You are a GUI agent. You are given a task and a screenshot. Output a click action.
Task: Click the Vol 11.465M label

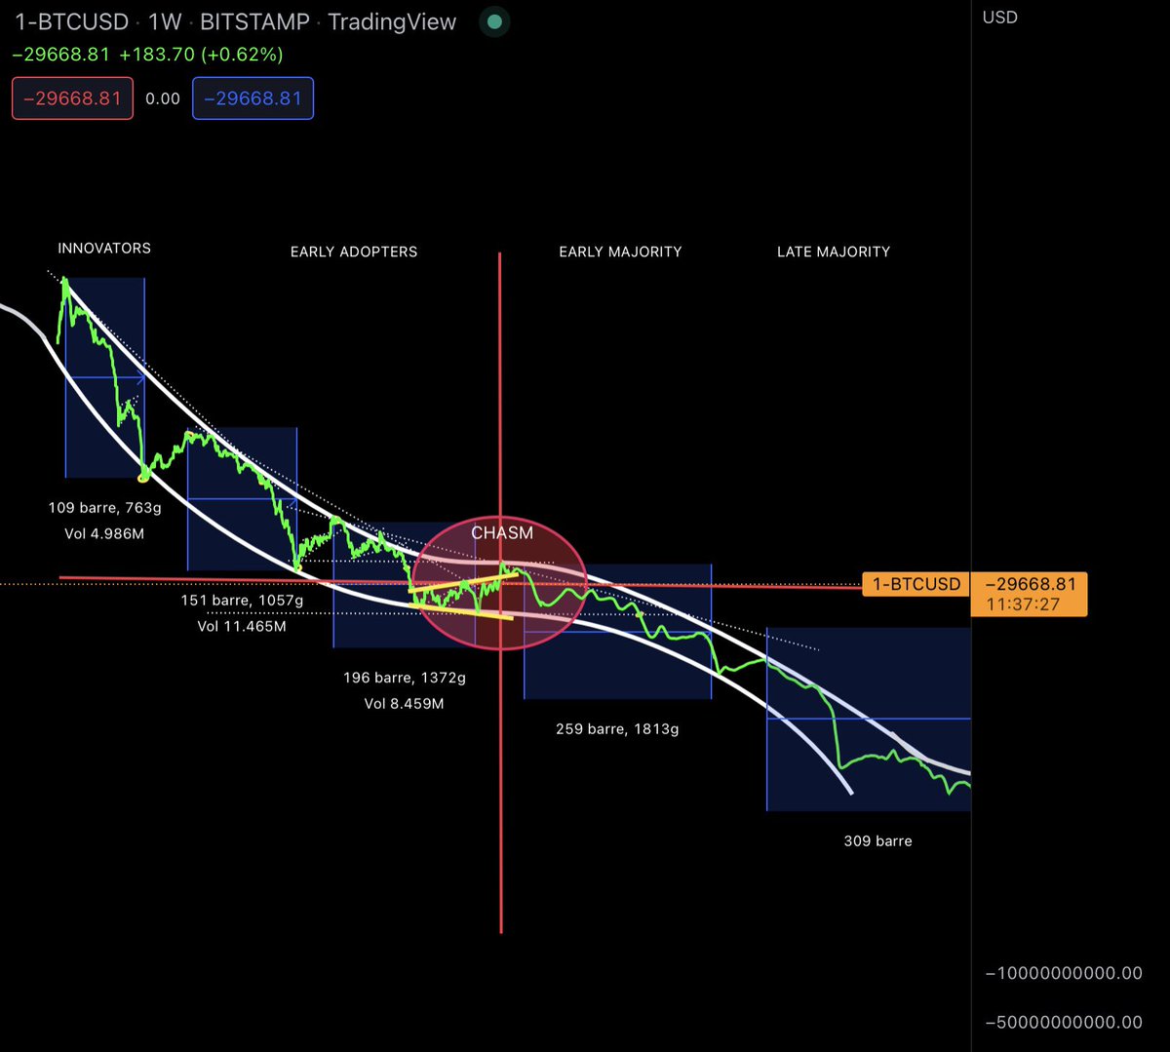tap(242, 626)
